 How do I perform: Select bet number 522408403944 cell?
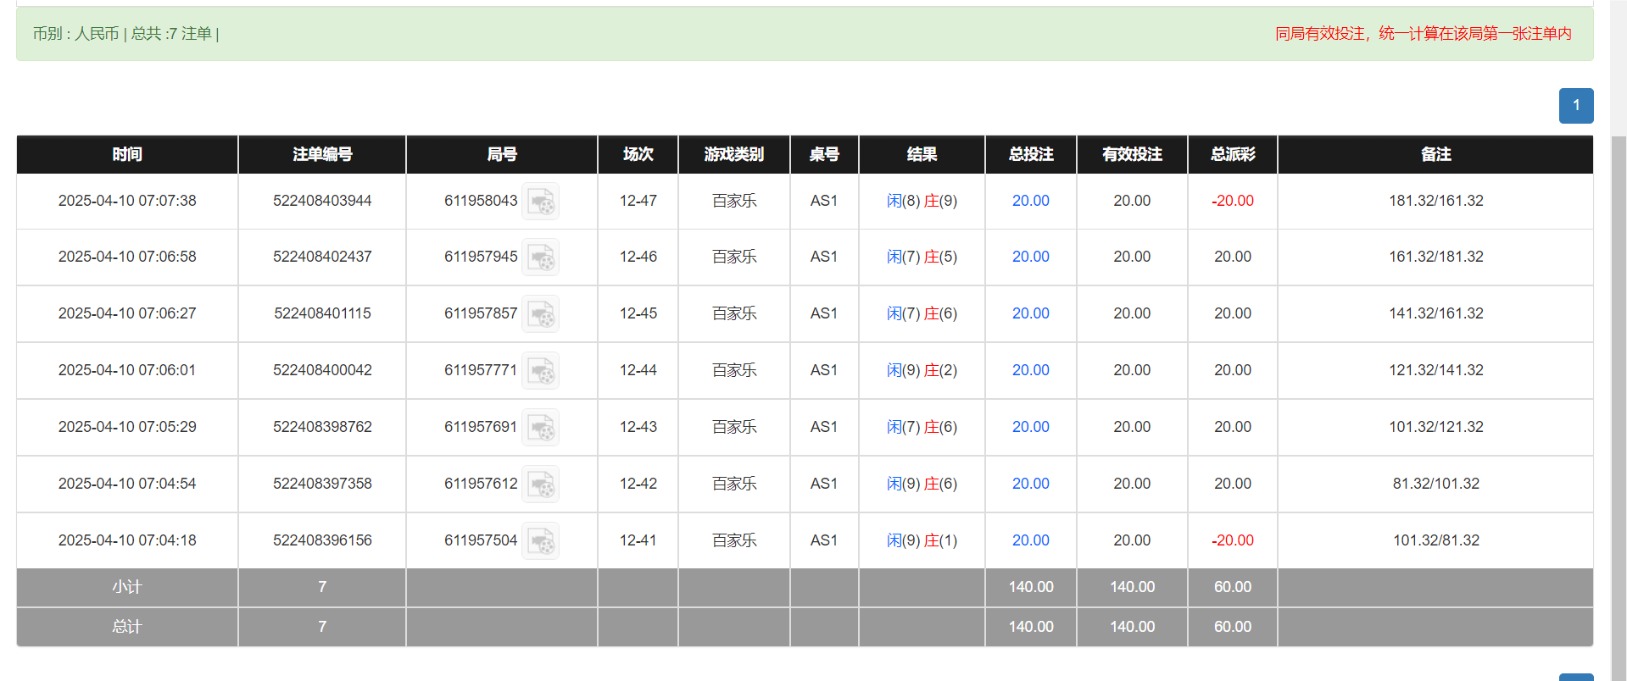point(322,201)
